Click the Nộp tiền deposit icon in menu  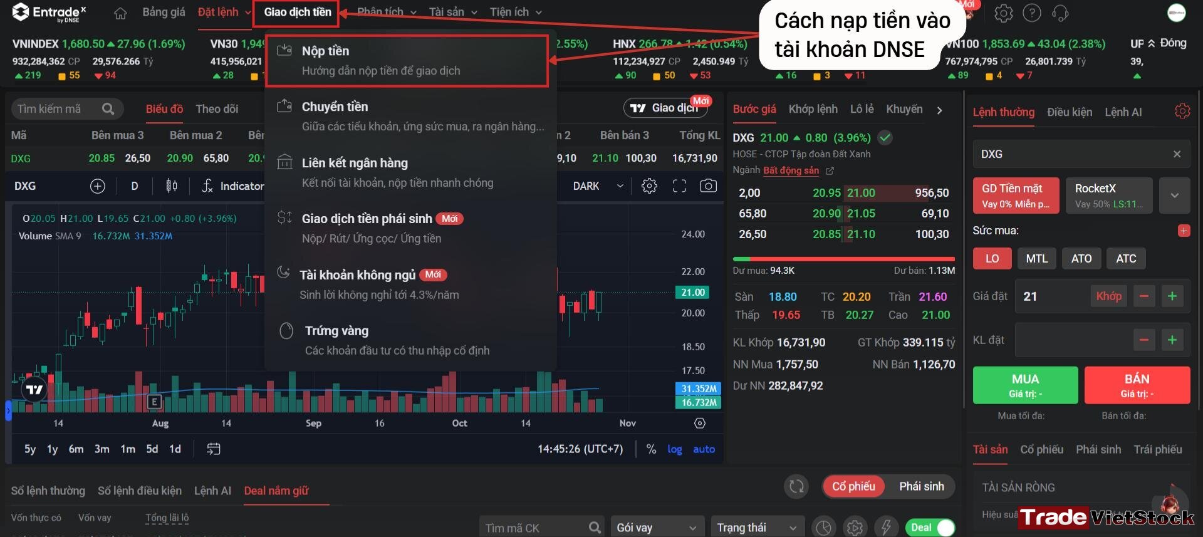[x=284, y=50]
